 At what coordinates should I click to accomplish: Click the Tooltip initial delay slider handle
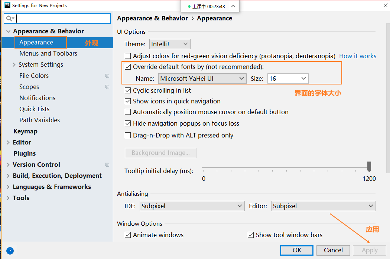[x=369, y=166]
